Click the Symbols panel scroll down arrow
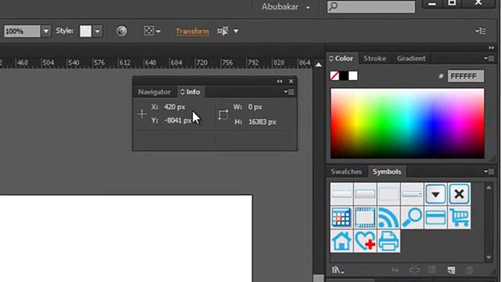Viewport: 501px width, 282px height. click(488, 257)
